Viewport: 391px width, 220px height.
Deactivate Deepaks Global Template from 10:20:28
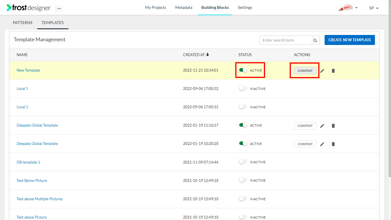[243, 144]
